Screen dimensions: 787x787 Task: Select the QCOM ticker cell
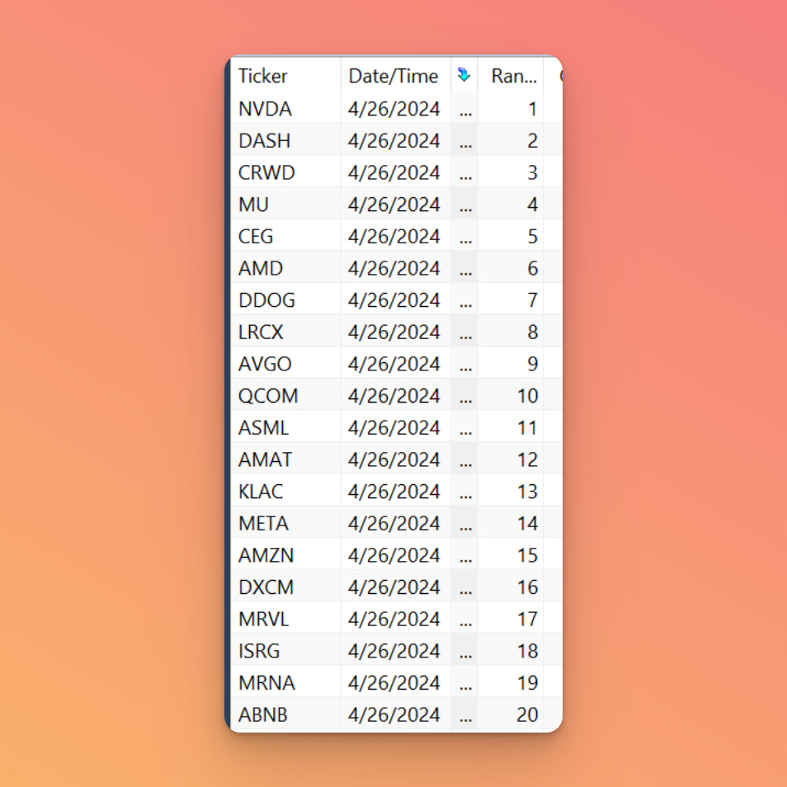[x=285, y=395]
